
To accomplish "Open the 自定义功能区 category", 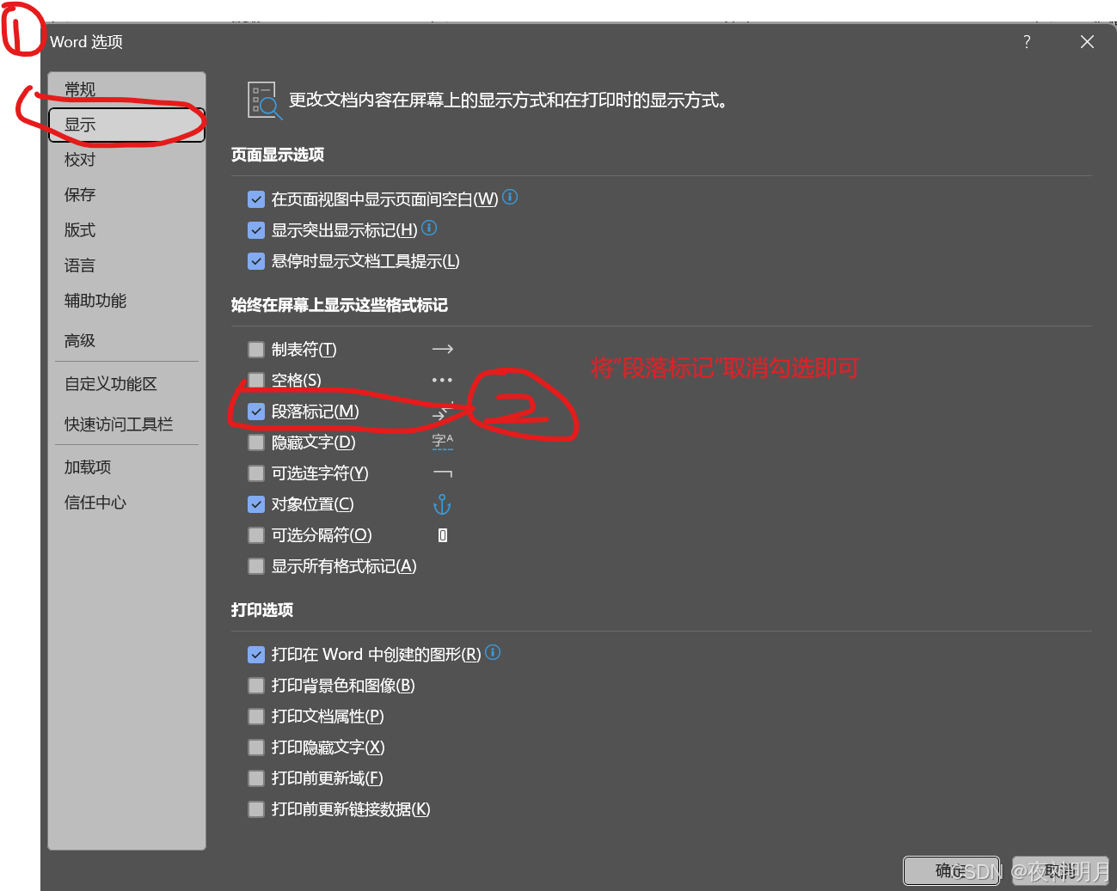I will coord(126,384).
